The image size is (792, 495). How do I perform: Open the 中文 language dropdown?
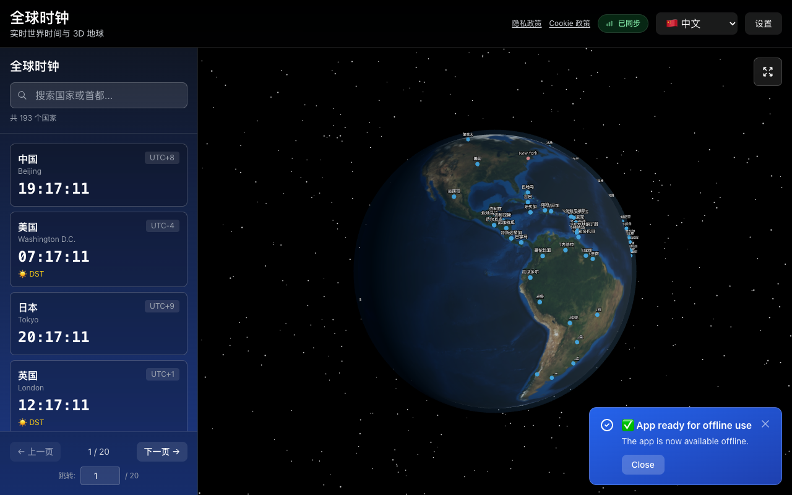697,24
